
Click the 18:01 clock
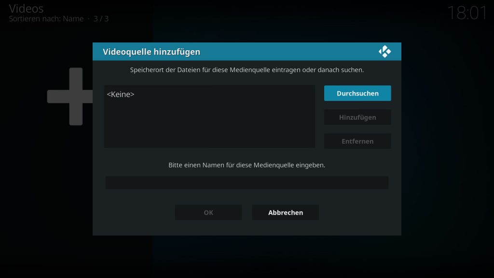click(x=467, y=13)
